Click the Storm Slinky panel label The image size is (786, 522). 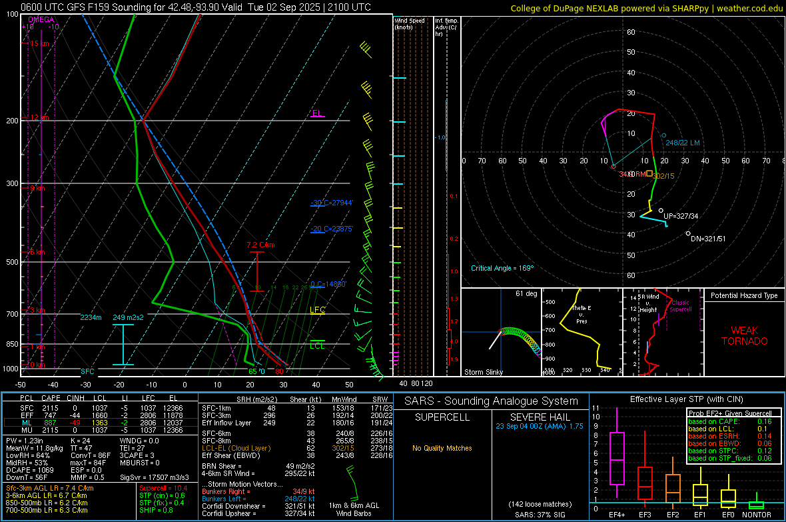pos(483,372)
